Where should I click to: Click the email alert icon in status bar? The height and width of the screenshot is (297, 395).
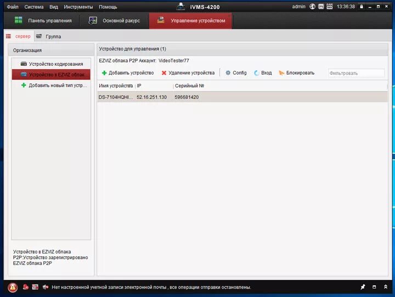click(x=35, y=287)
